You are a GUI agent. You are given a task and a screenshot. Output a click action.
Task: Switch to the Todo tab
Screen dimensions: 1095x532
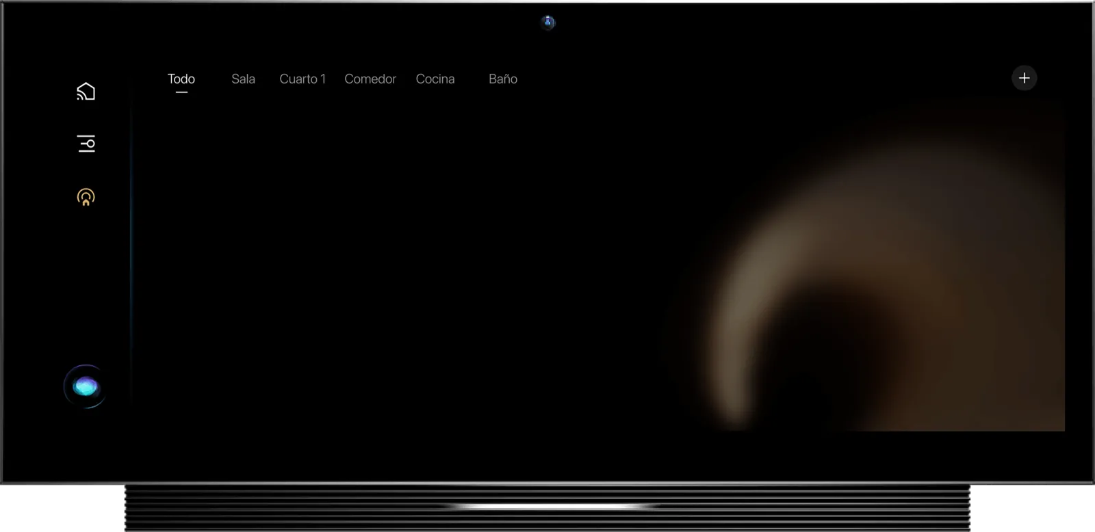click(181, 79)
